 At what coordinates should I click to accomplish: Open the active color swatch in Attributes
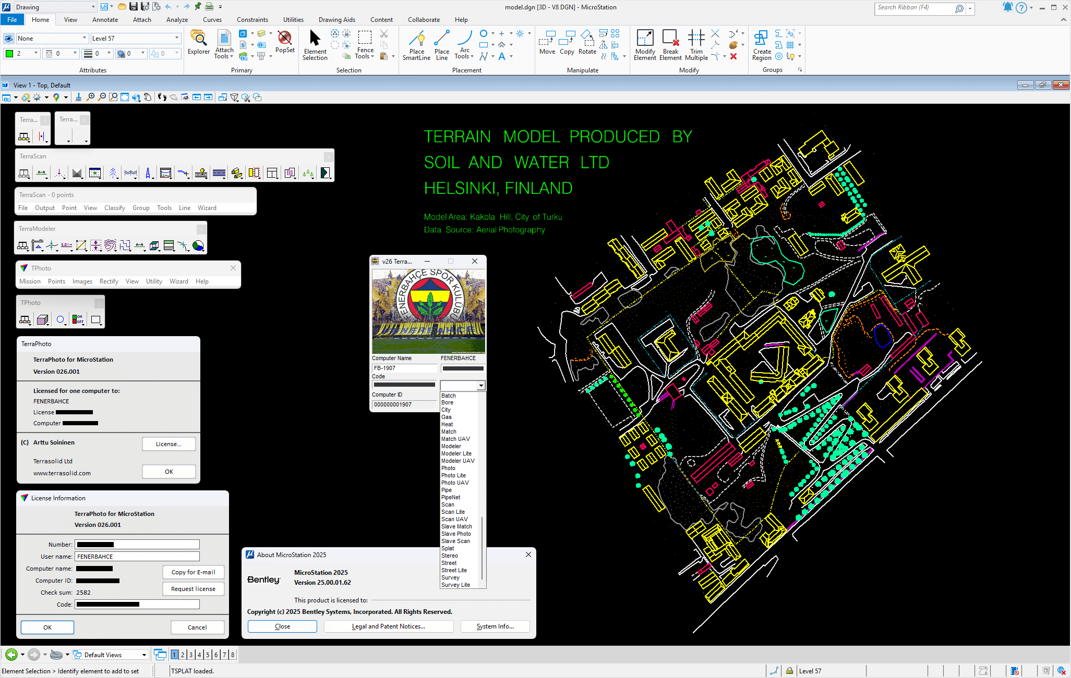[8, 53]
